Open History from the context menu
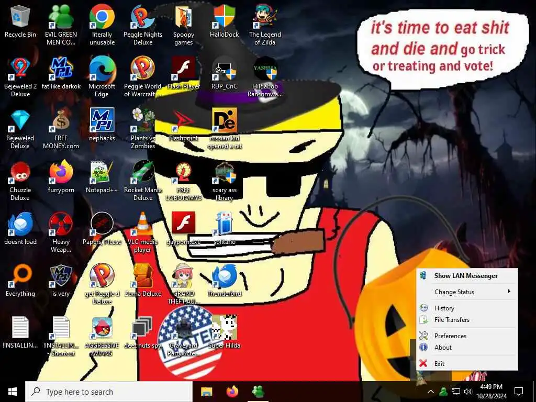 466,308
